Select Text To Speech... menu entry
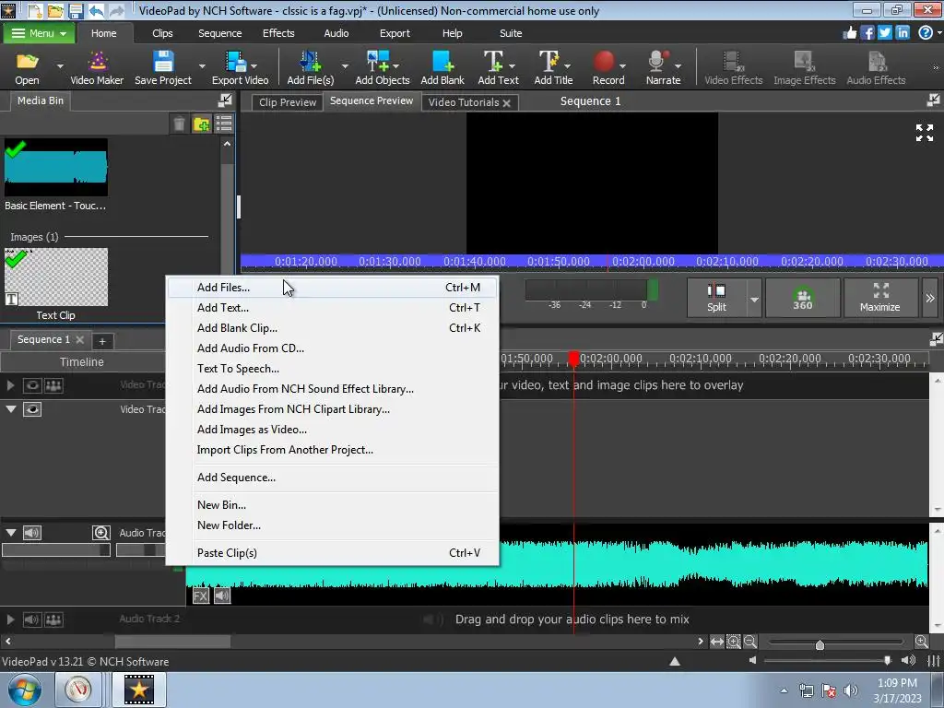Viewport: 944px width, 708px height. tap(332, 369)
